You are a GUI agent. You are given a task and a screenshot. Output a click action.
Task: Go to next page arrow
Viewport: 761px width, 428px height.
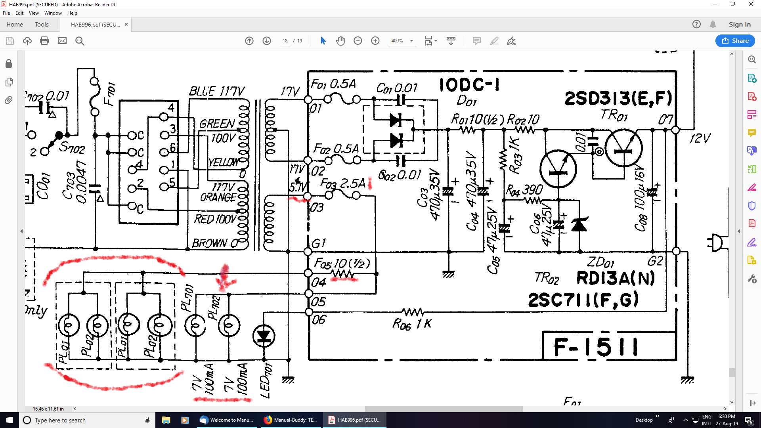tap(267, 41)
